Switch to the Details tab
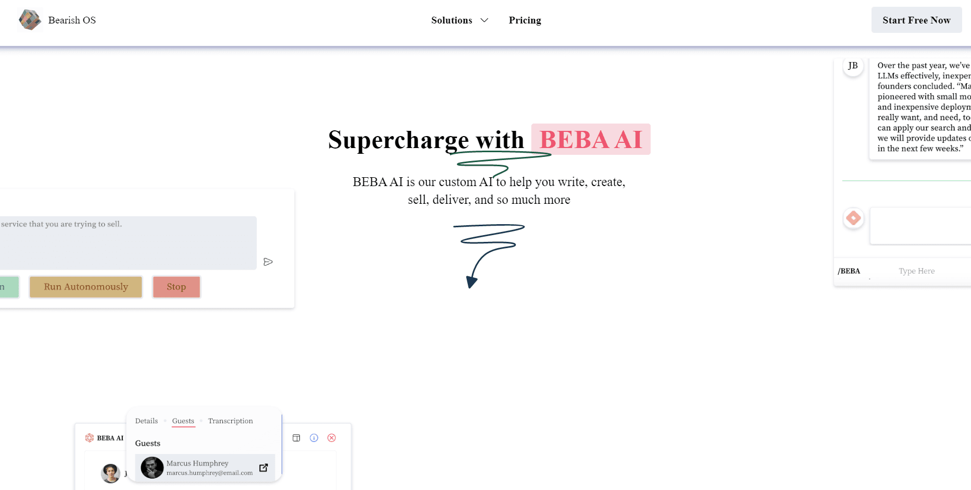The width and height of the screenshot is (971, 490). click(x=146, y=421)
